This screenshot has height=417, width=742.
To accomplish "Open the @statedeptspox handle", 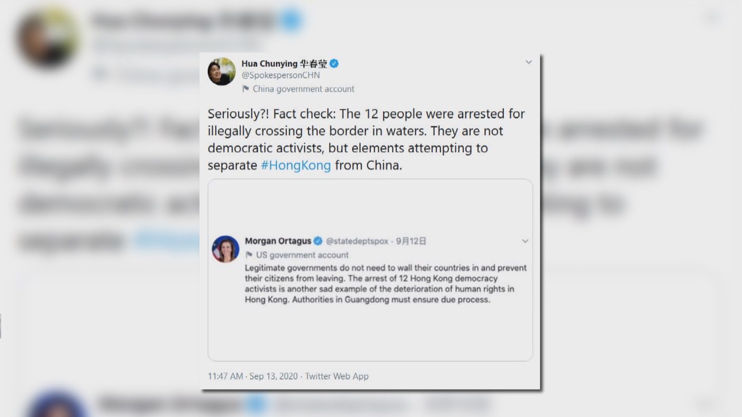I will pos(357,241).
